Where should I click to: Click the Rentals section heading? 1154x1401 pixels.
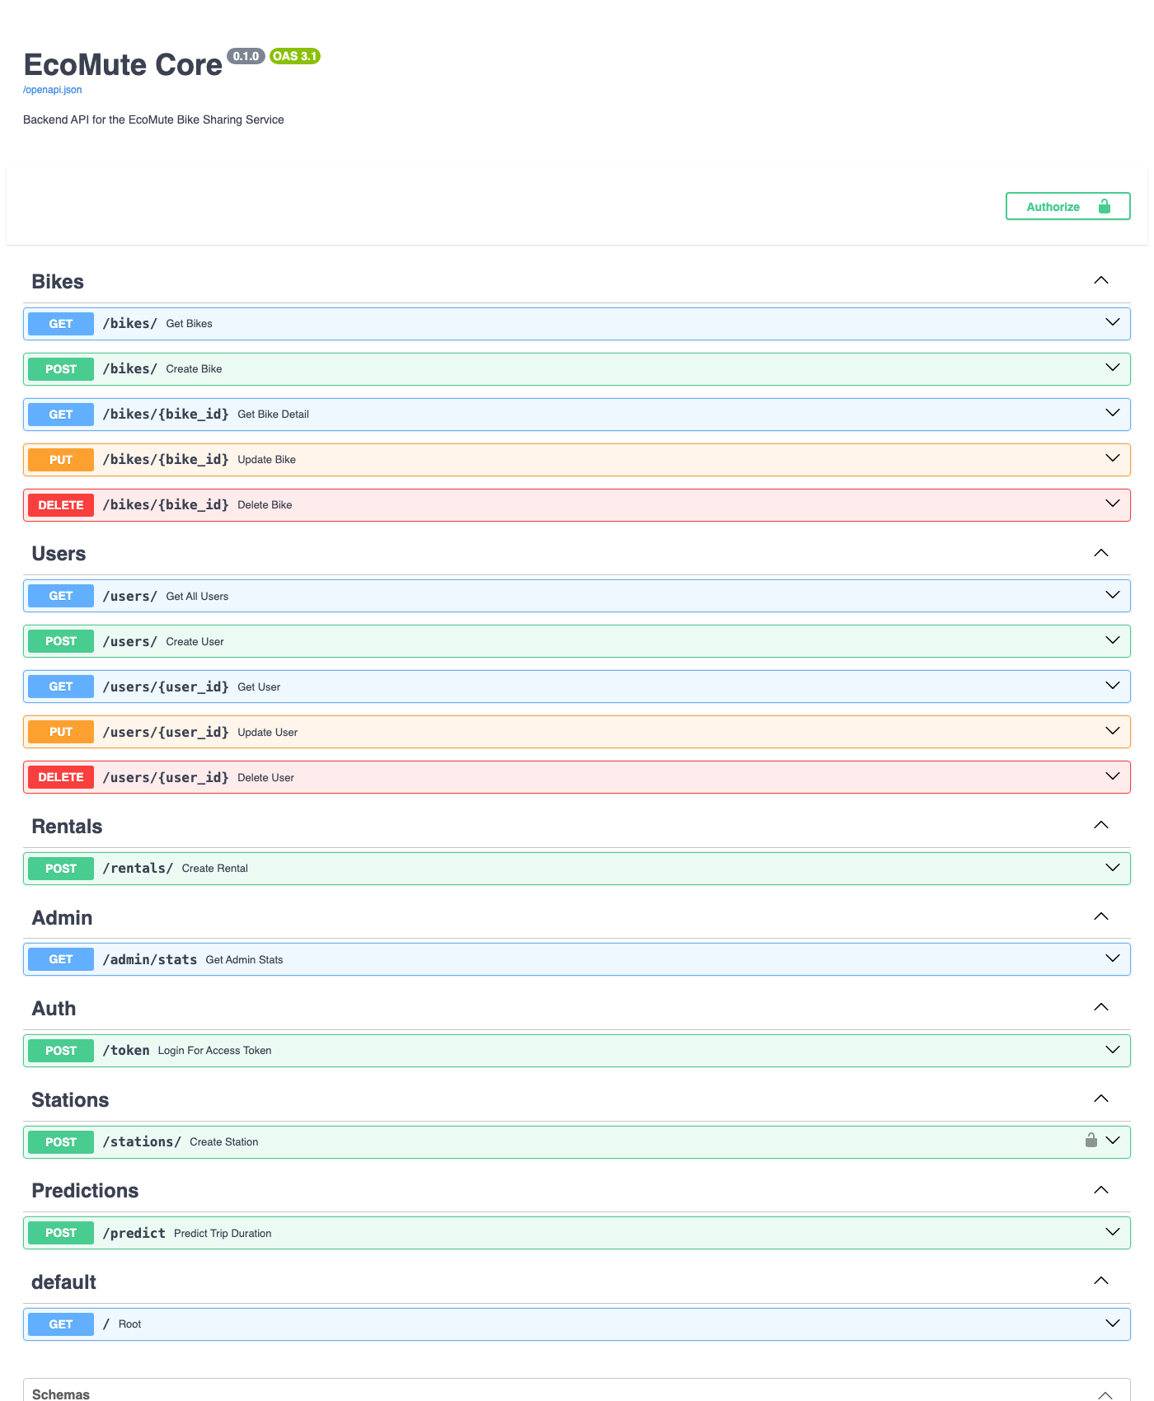point(67,827)
